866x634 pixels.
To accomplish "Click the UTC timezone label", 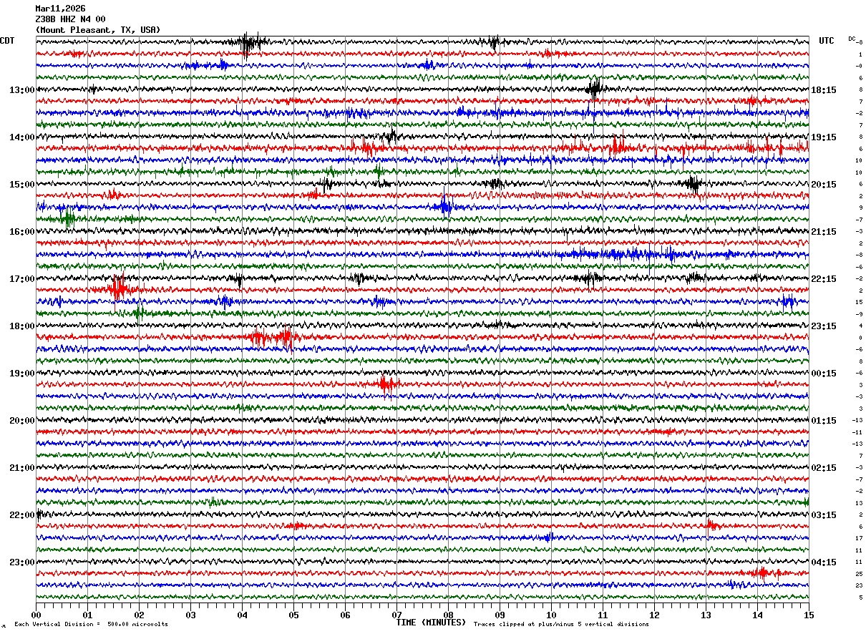I will [827, 41].
